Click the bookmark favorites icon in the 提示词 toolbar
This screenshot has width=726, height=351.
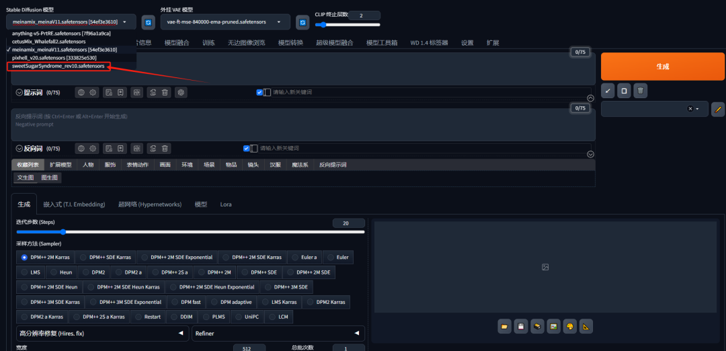click(x=120, y=92)
